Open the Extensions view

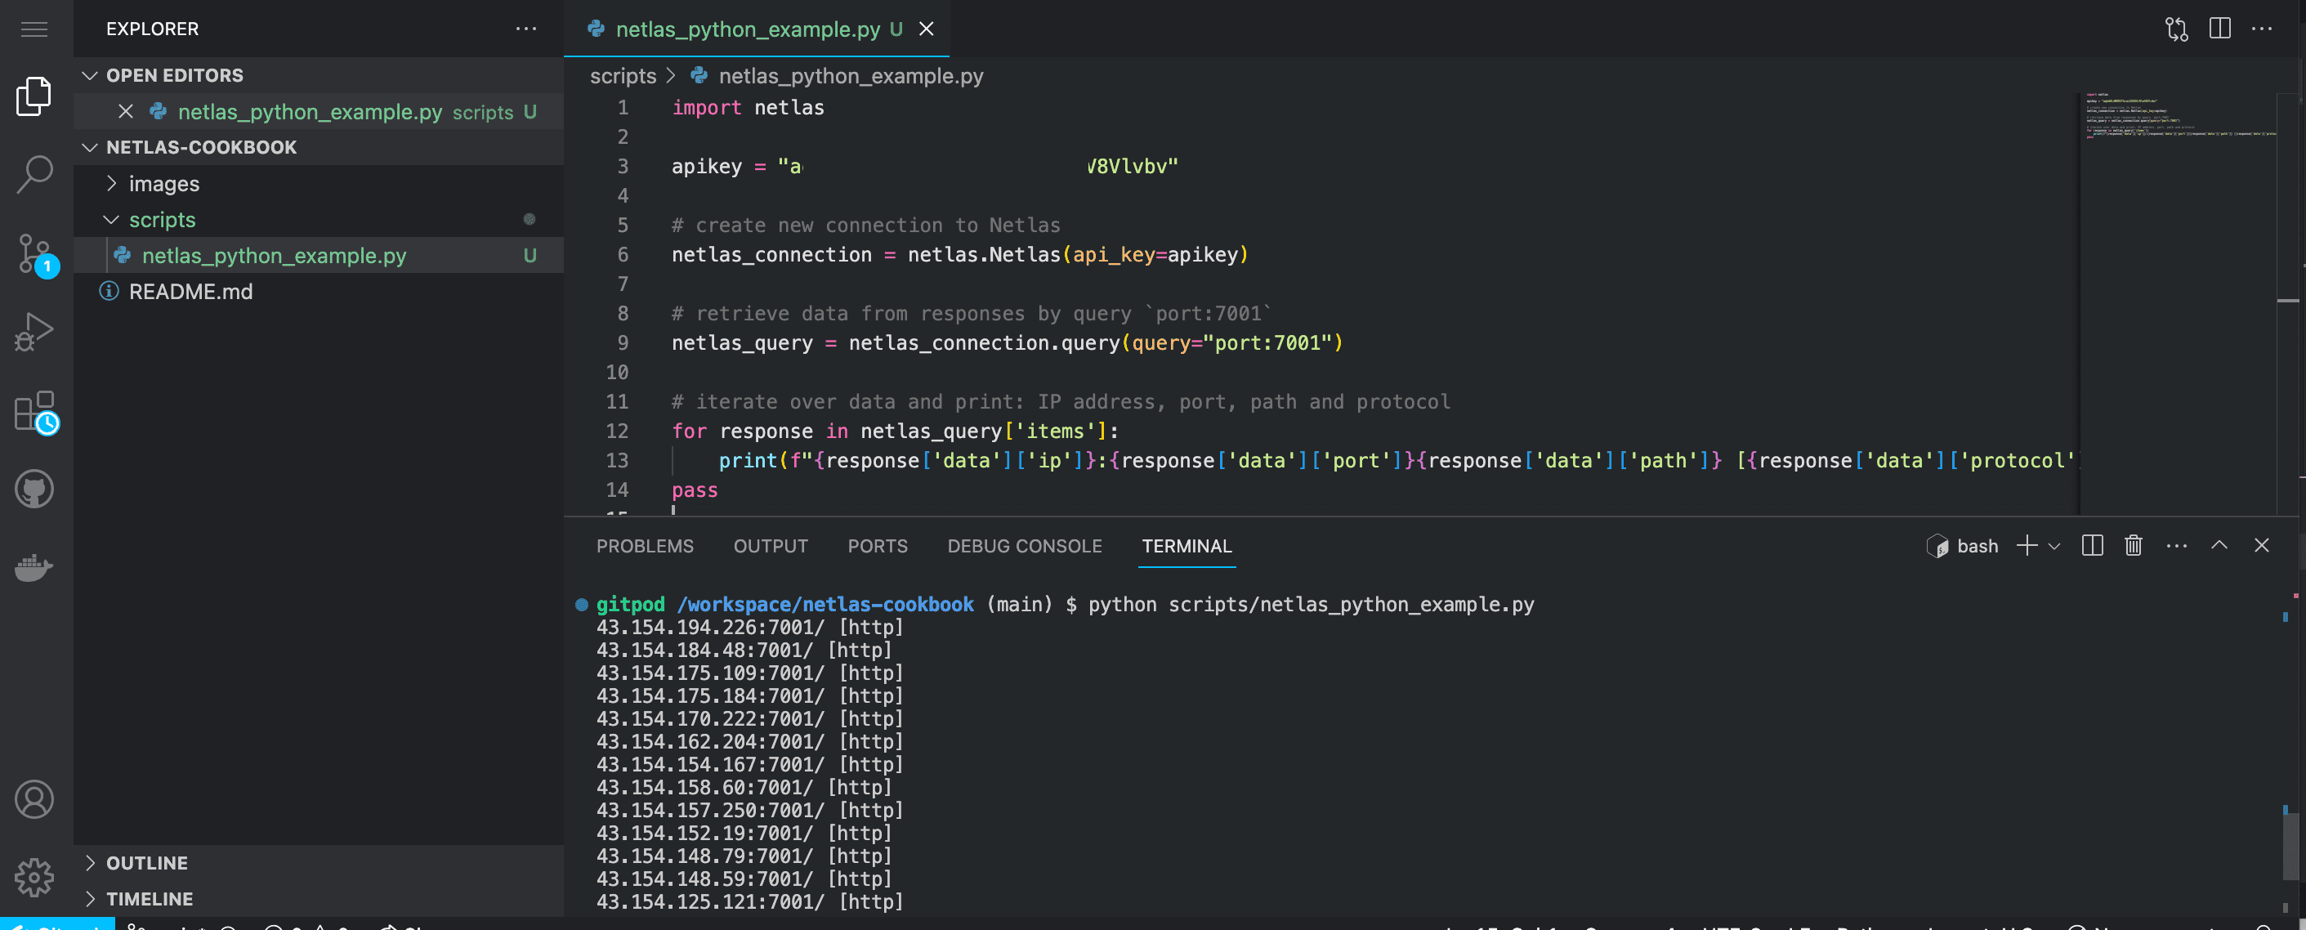tap(34, 411)
